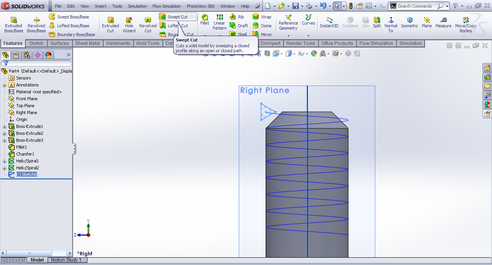The height and width of the screenshot is (265, 492).
Task: Click the Extruded Boss/Base tool
Action: coord(13,25)
